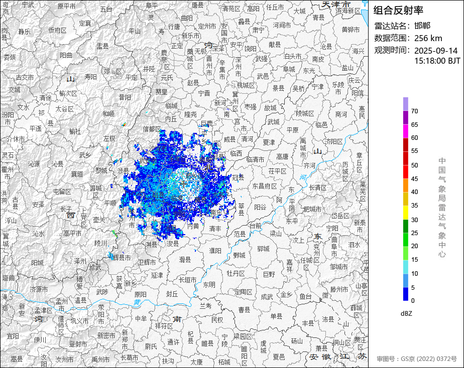Click the 滑县 map label
Viewport: 464px width, 368px height.
pos(185,260)
